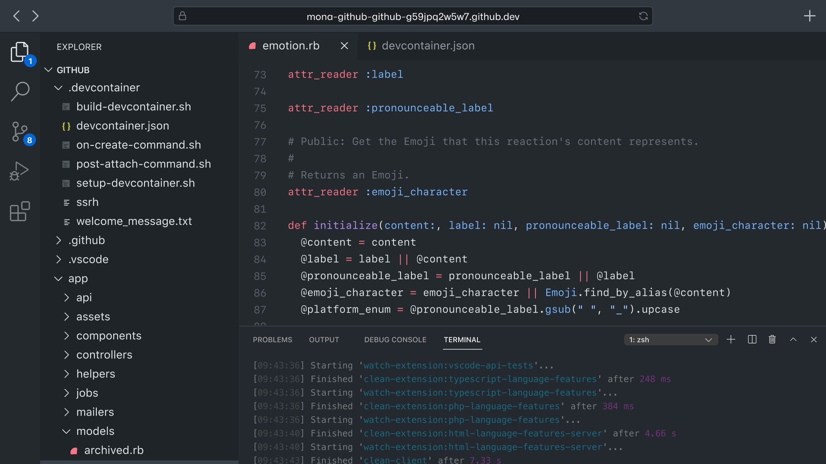This screenshot has height=464, width=826.
Task: Open the Explorer view in the activity bar
Action: (20, 52)
